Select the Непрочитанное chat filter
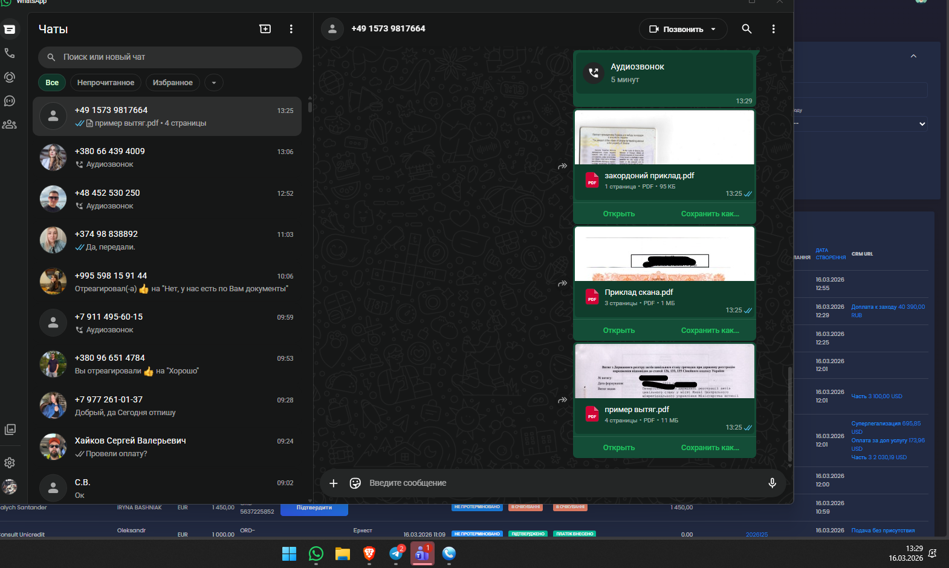949x568 pixels. click(106, 83)
